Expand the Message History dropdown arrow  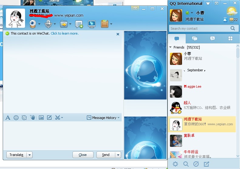tap(118, 118)
